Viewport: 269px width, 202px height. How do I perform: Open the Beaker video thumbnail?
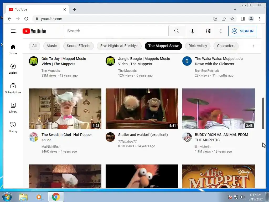142,176
